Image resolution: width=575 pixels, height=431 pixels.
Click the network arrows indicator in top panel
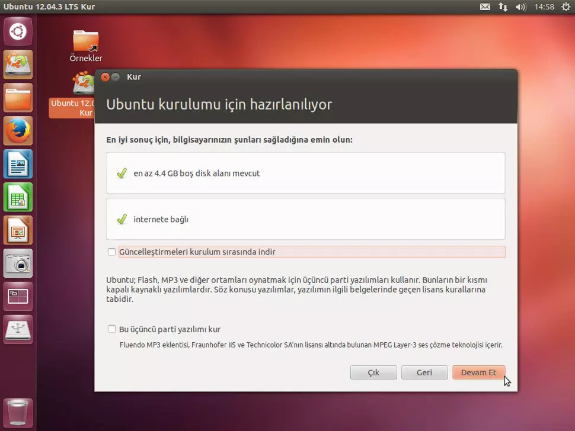point(503,7)
